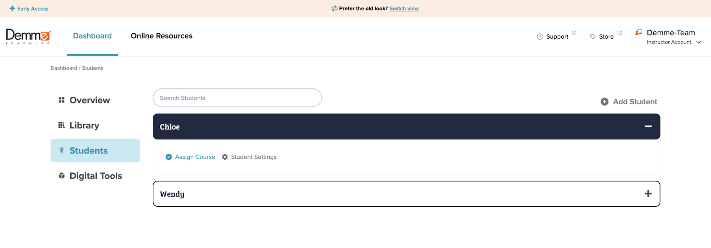Click the external link icon beside Support

(574, 33)
